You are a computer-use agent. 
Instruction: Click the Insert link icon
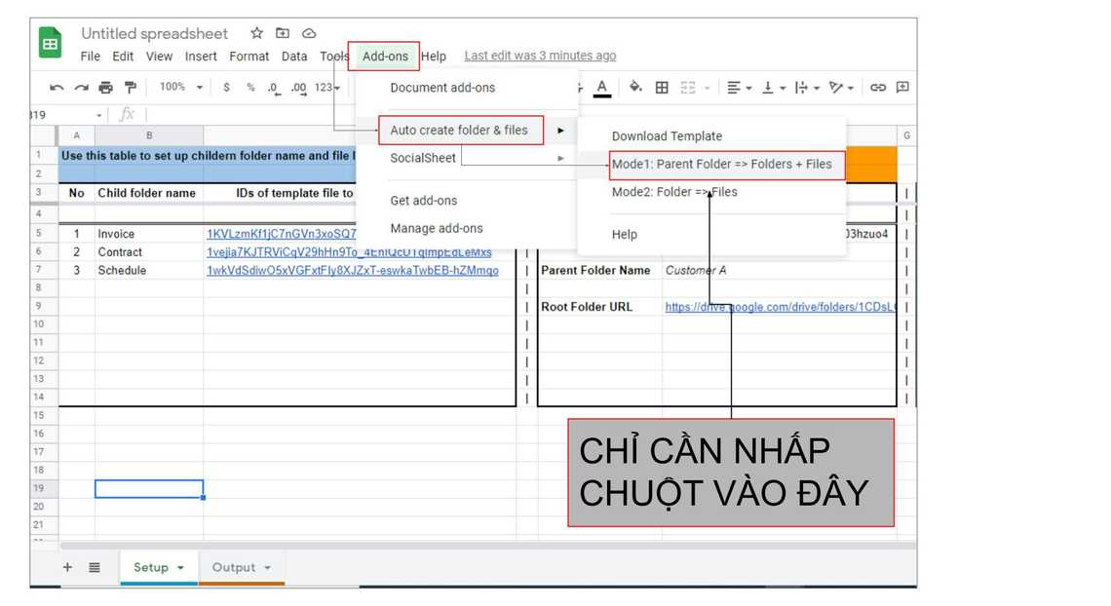[877, 88]
